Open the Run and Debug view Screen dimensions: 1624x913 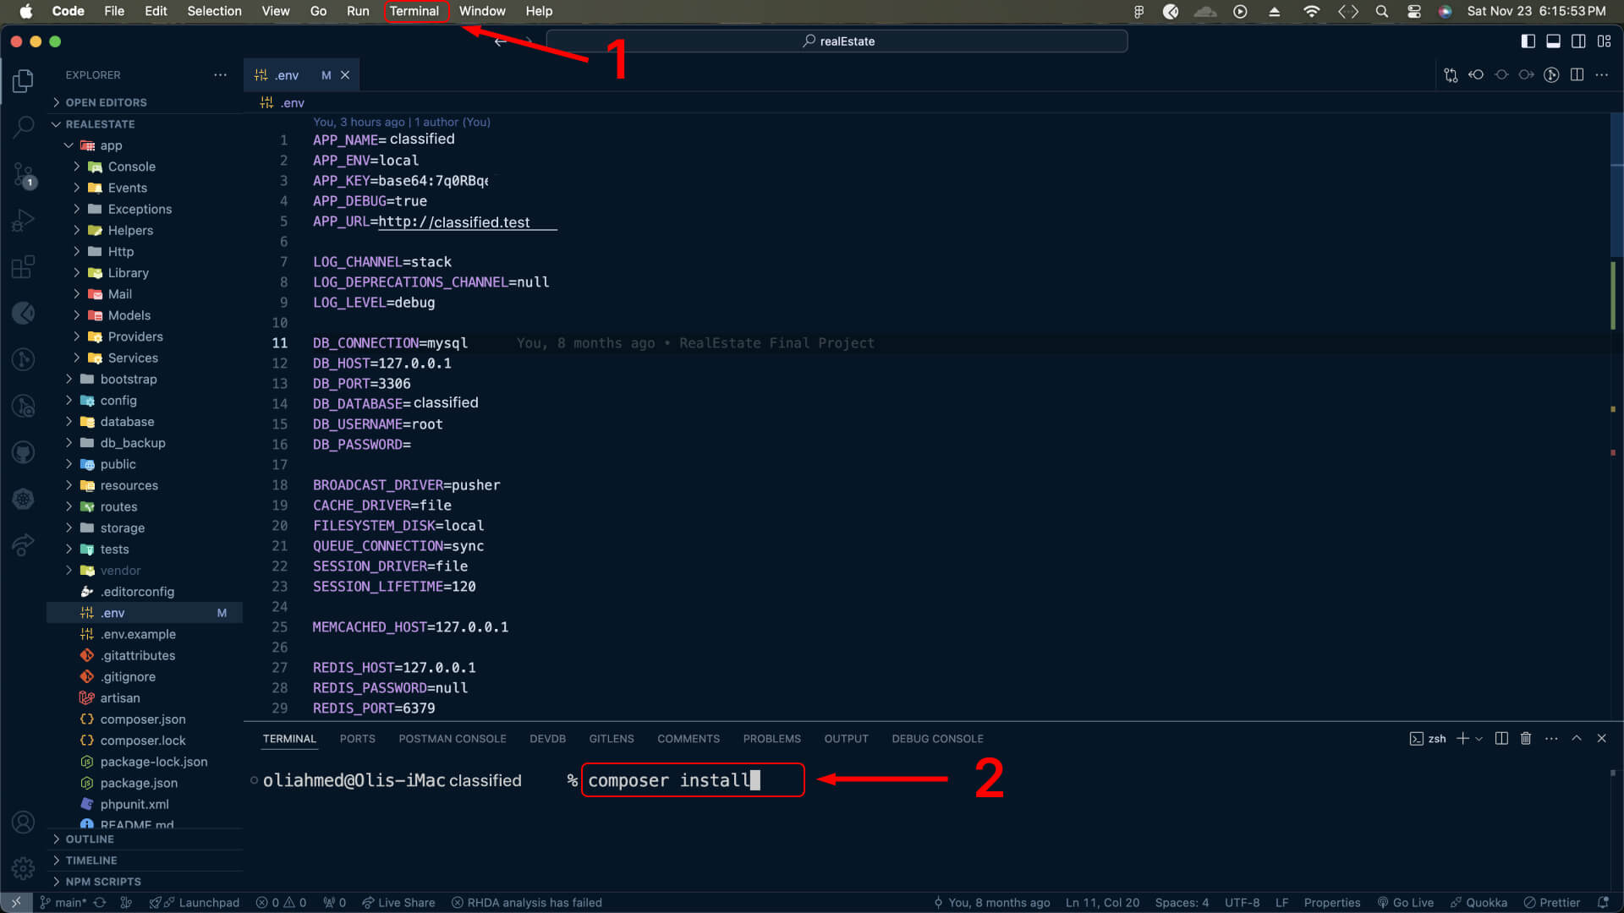24,221
